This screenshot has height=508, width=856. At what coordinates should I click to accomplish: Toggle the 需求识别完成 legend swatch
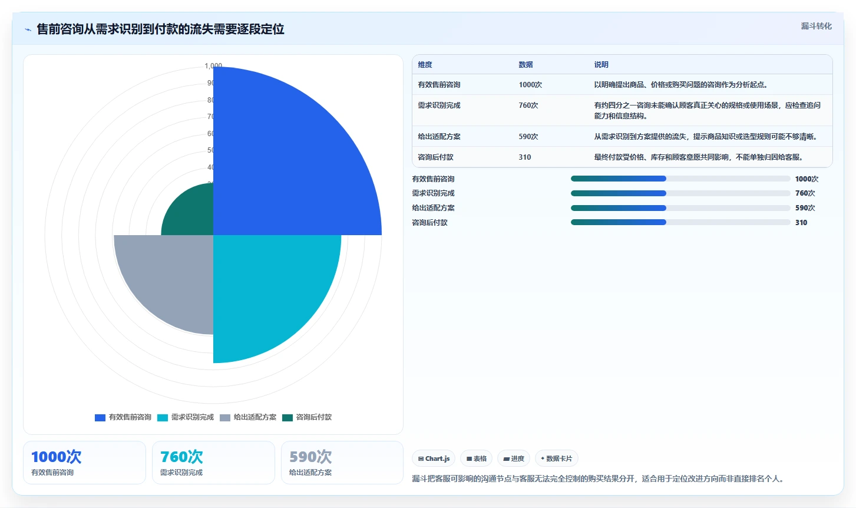point(163,417)
